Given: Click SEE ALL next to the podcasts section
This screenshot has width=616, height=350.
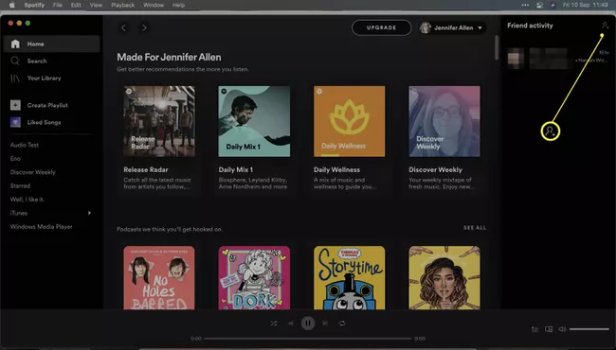Looking at the screenshot, I should click(475, 228).
